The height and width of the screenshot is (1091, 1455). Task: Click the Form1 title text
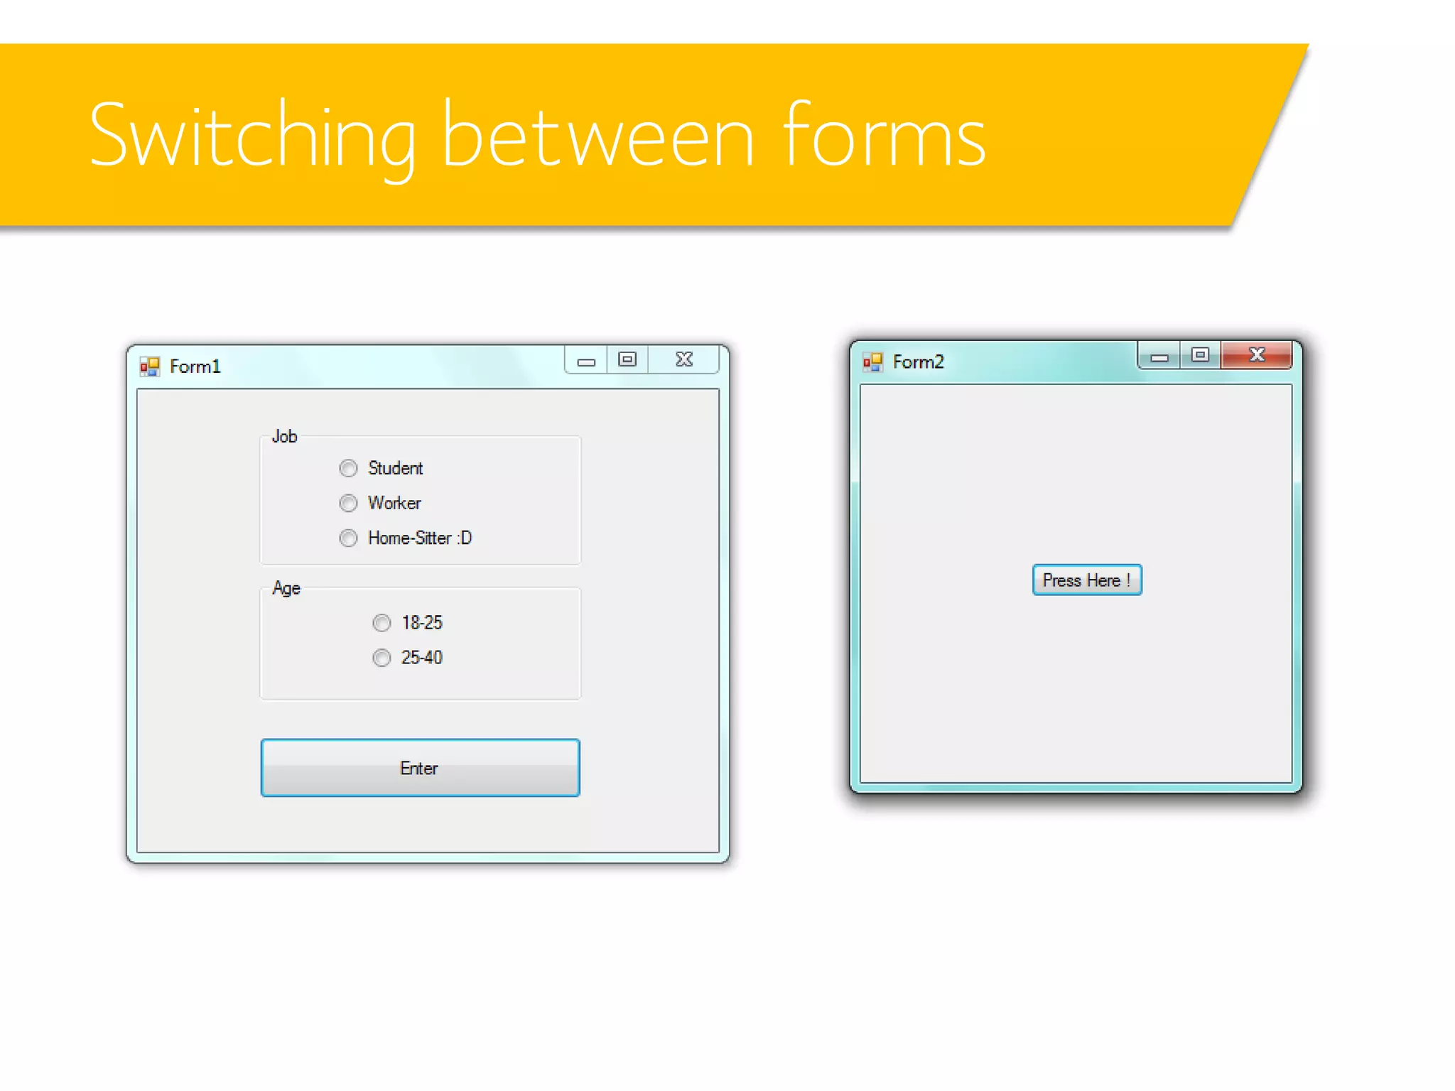click(195, 367)
